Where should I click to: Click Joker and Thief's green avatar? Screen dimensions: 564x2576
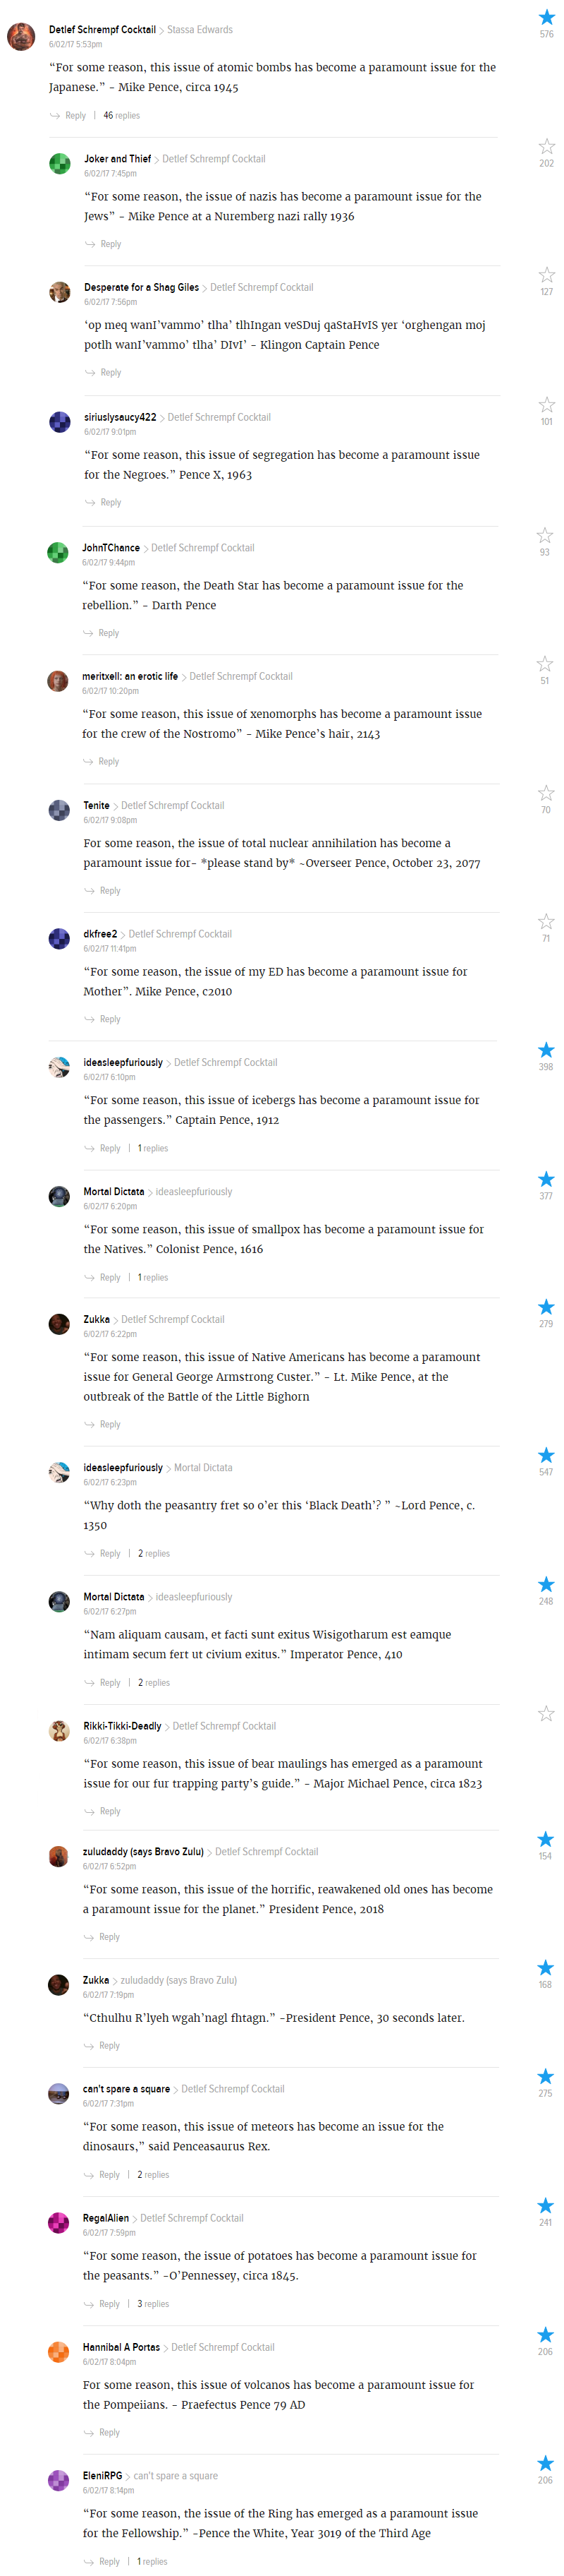click(60, 163)
